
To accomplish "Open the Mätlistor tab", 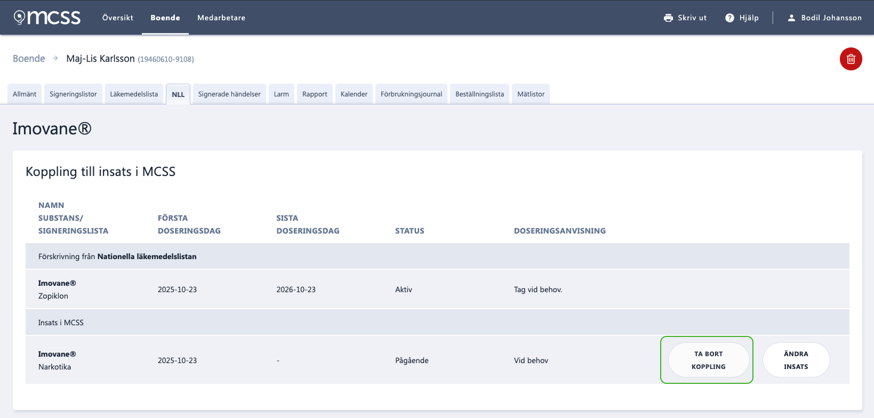I will click(531, 94).
